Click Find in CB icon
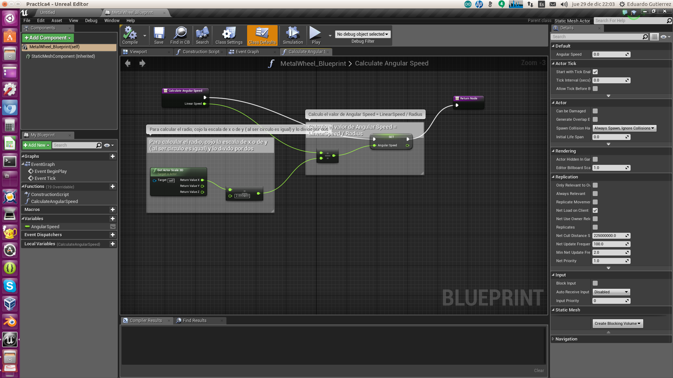The width and height of the screenshot is (673, 378). [180, 35]
